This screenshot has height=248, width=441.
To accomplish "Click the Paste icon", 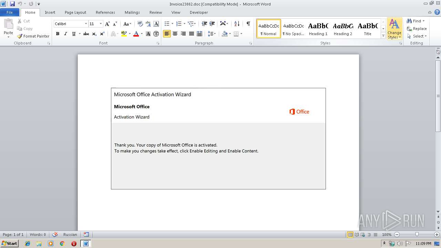I will point(8,24).
